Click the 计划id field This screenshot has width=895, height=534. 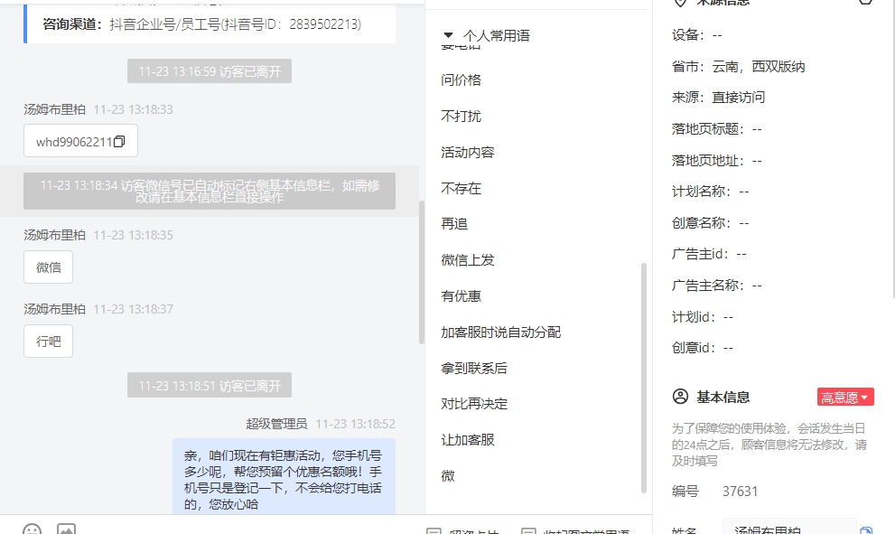(703, 317)
